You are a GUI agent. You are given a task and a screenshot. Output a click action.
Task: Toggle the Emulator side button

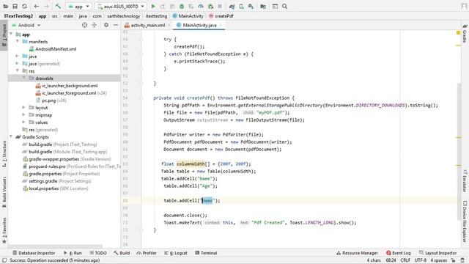(x=465, y=181)
